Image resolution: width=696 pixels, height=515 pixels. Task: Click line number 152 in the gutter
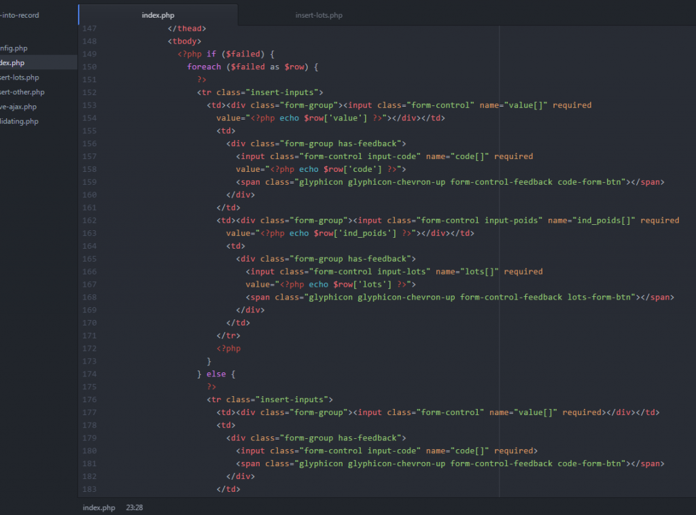(89, 92)
